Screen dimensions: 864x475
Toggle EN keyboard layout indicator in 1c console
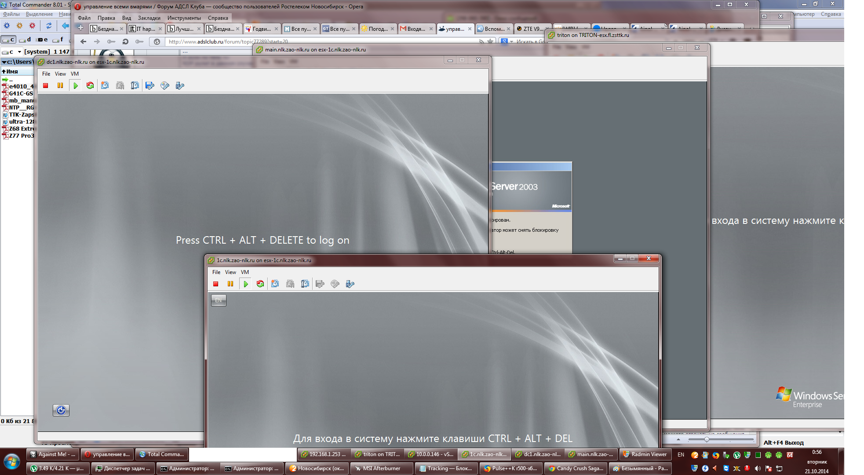pos(219,300)
